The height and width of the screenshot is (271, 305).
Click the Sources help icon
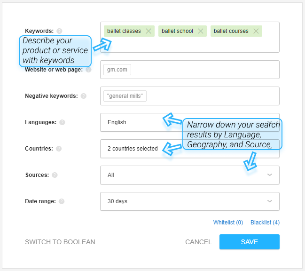pyautogui.click(x=55, y=175)
